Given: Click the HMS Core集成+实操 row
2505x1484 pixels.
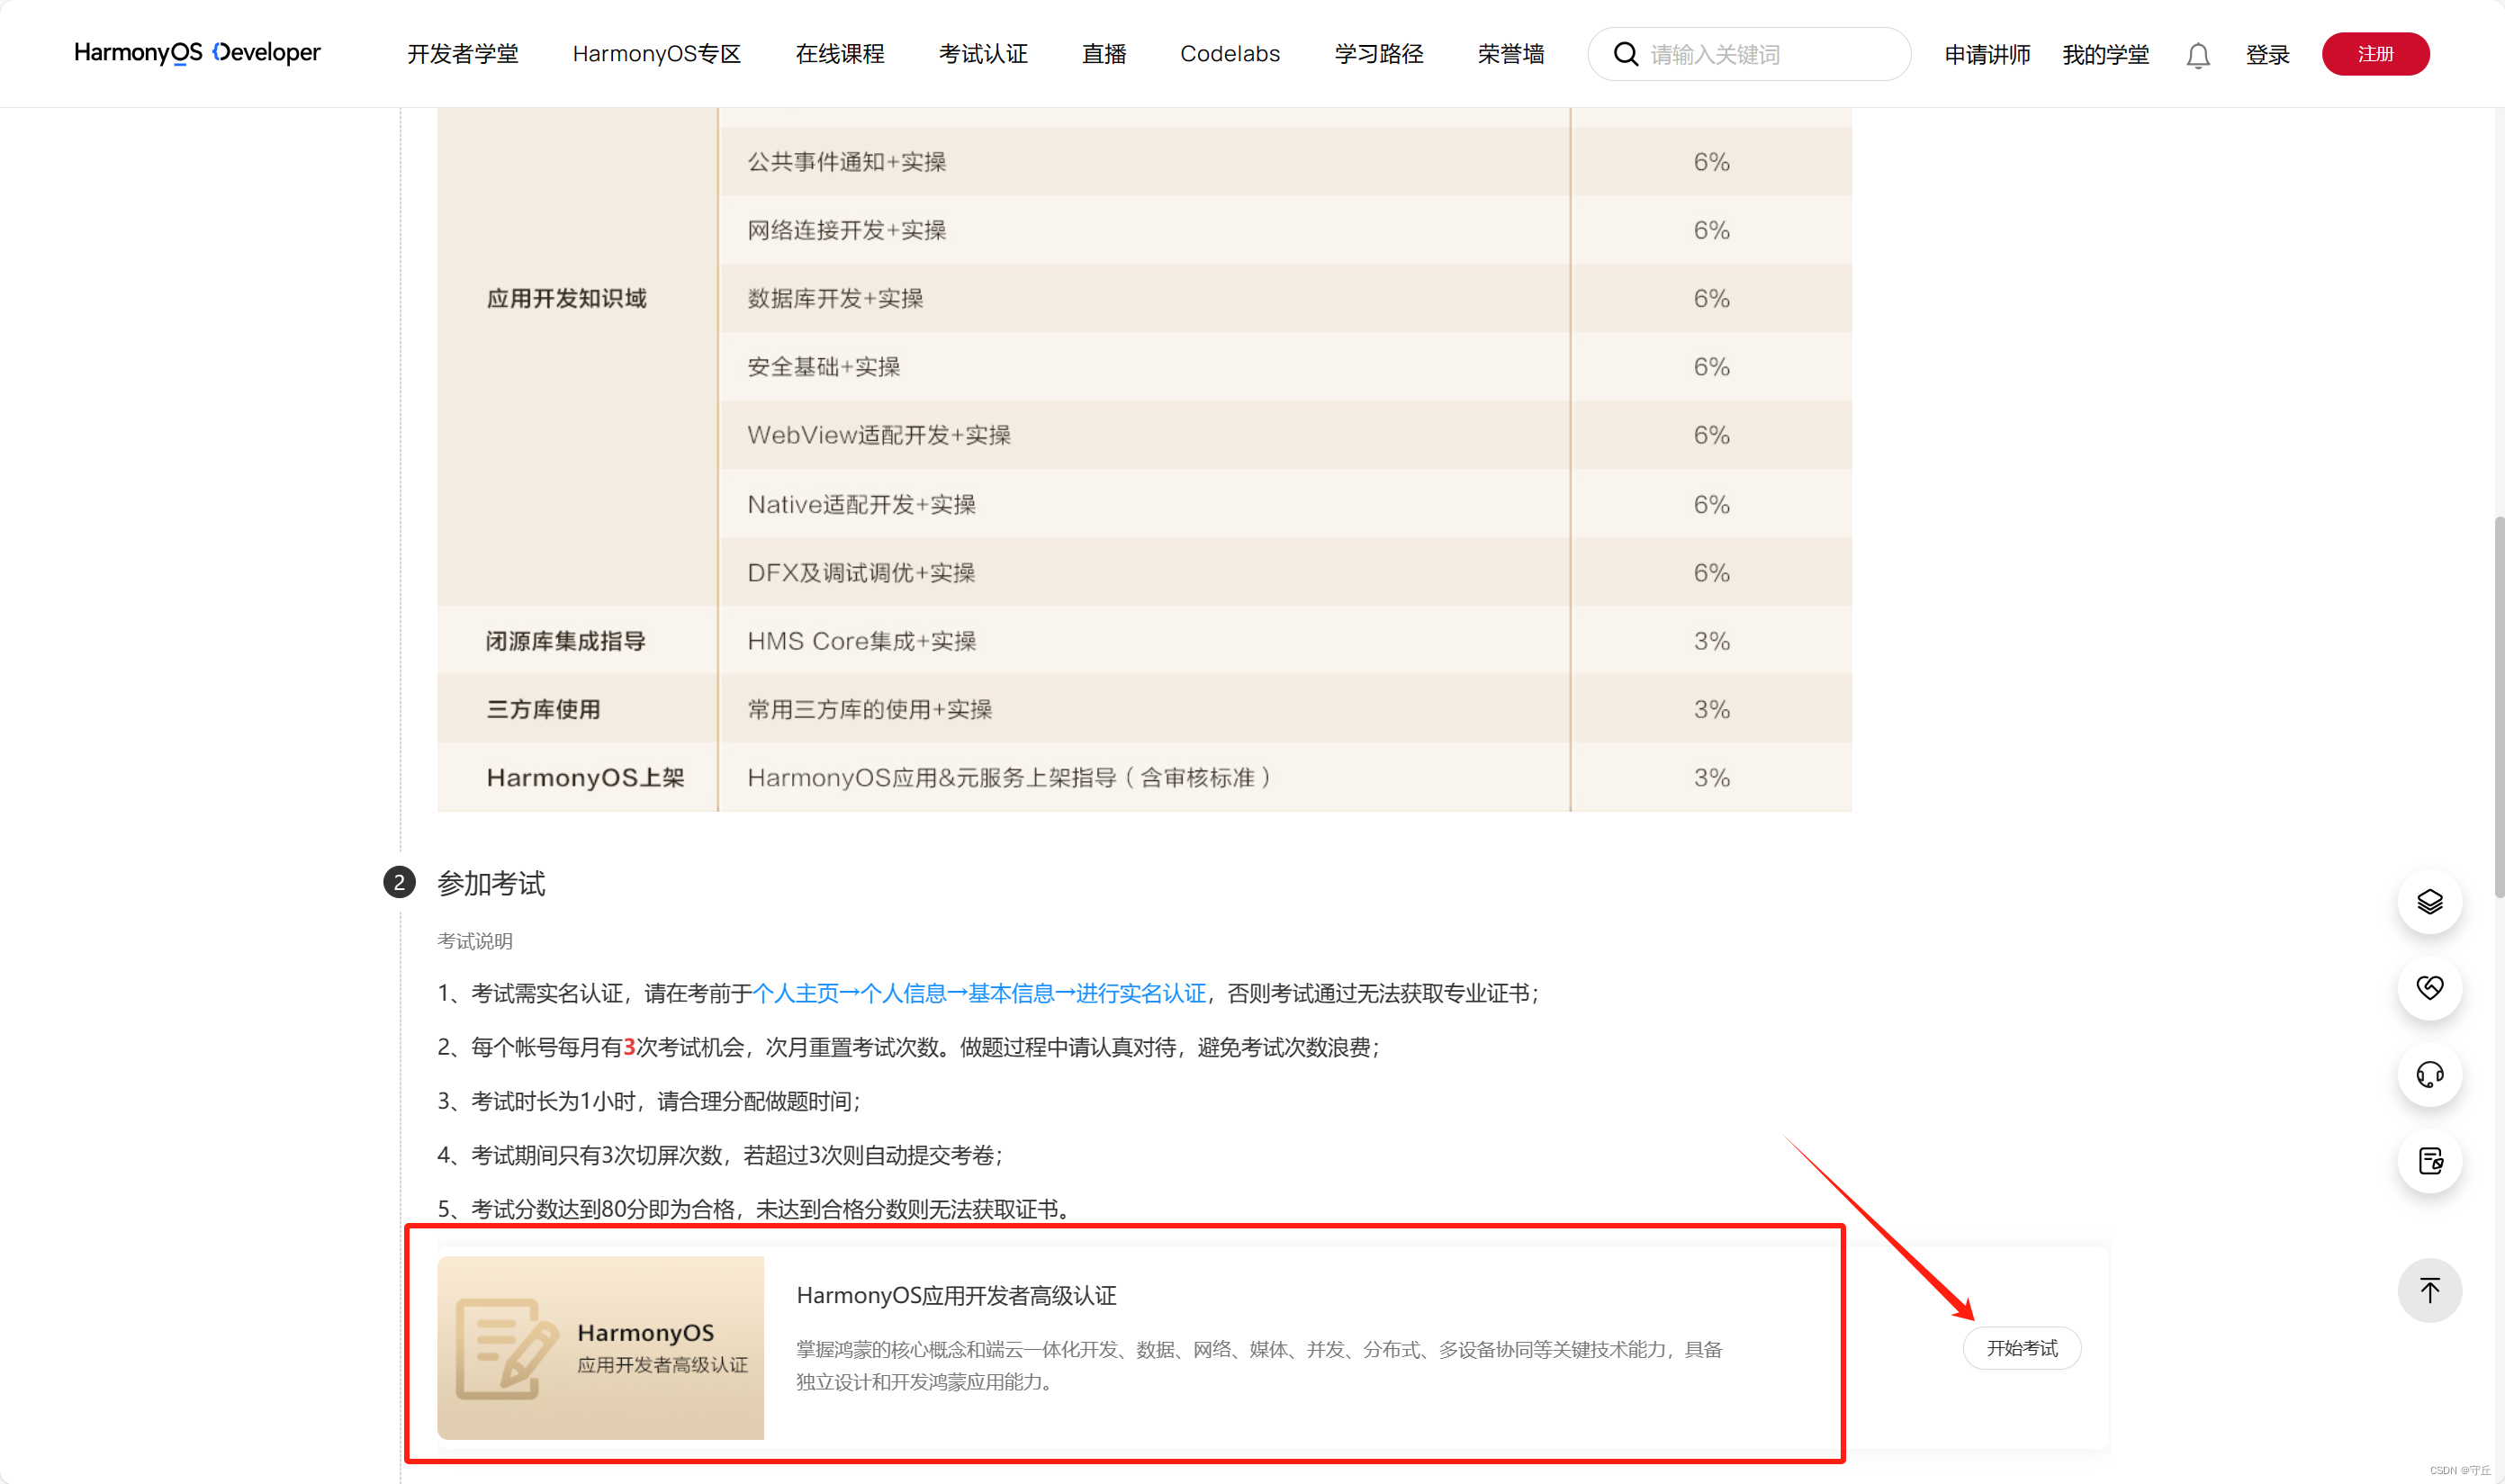Looking at the screenshot, I should coord(1144,641).
